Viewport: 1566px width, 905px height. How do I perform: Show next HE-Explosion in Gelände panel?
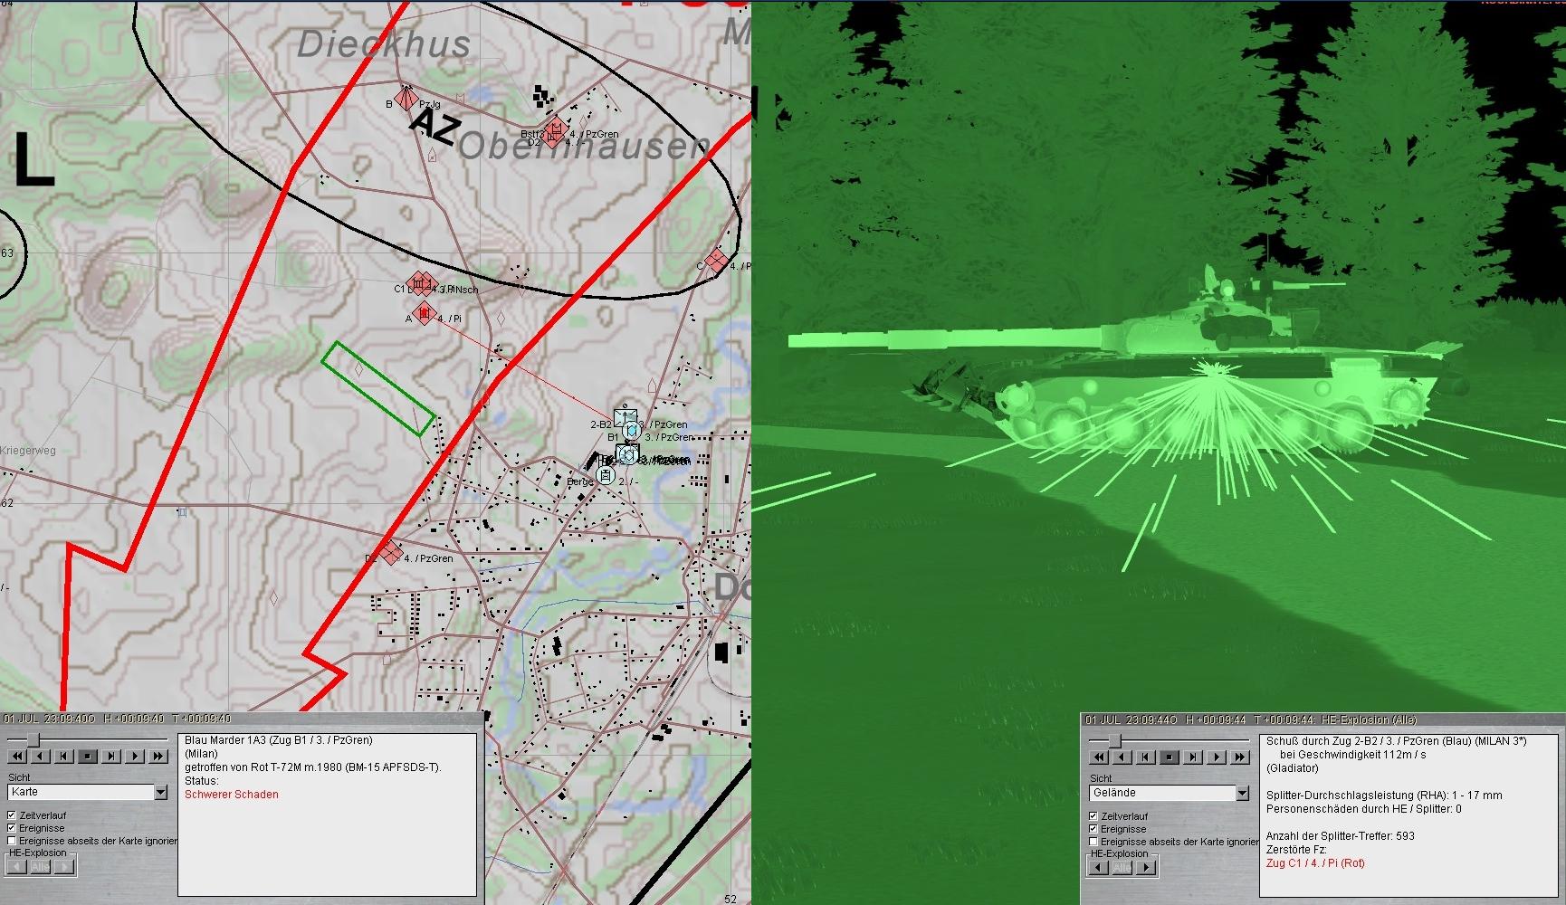click(1146, 868)
